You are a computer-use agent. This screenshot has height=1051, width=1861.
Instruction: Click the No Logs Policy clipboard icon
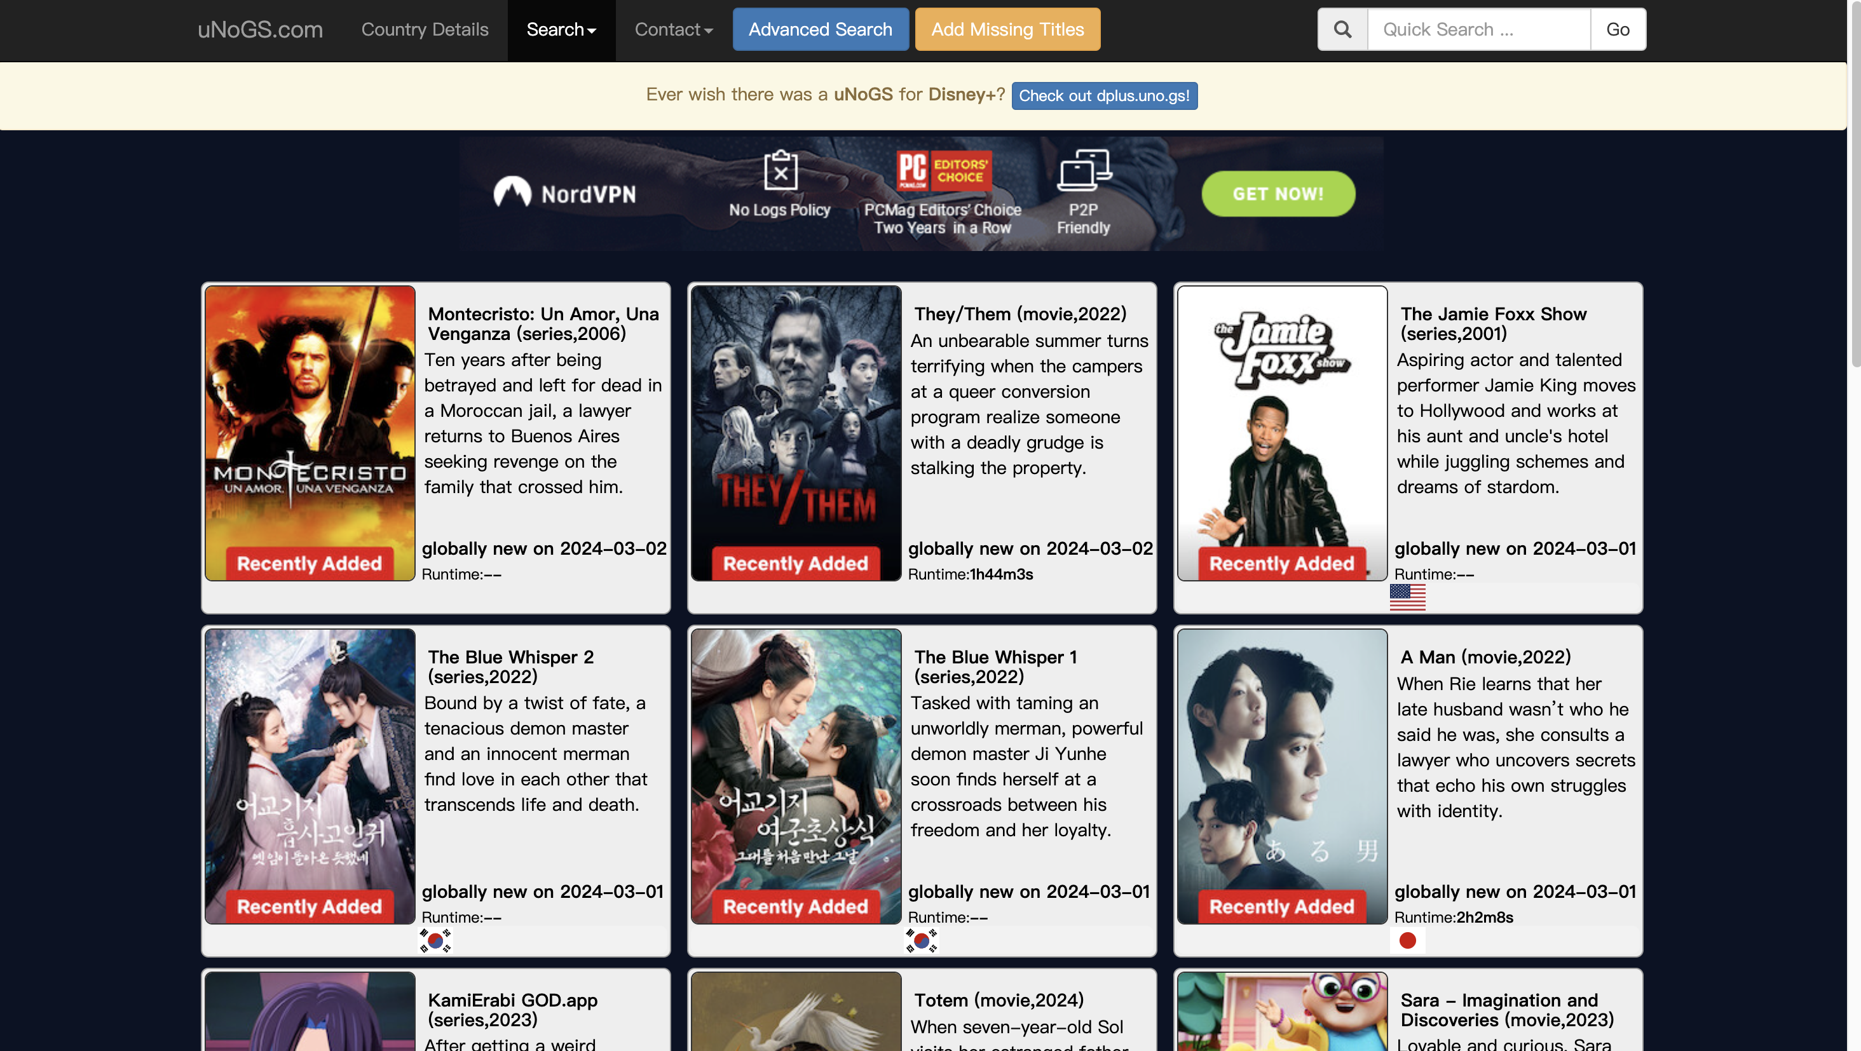pyautogui.click(x=781, y=170)
